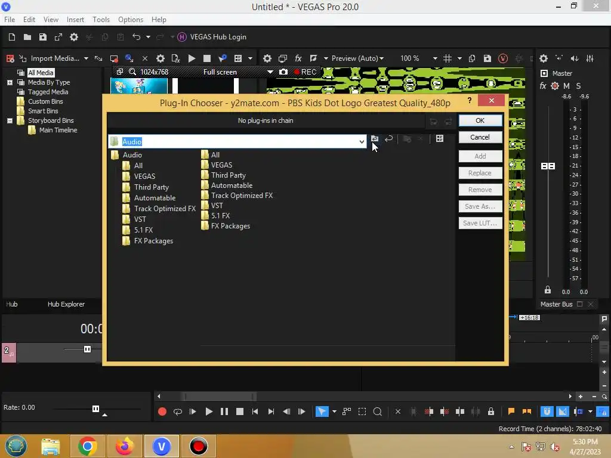Open Preview (Auto) quality dropdown
This screenshot has height=458, width=611.
click(x=357, y=58)
